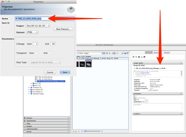The height and width of the screenshot is (137, 186).
Task: Open the Acquisition tab
Action: 157,52
